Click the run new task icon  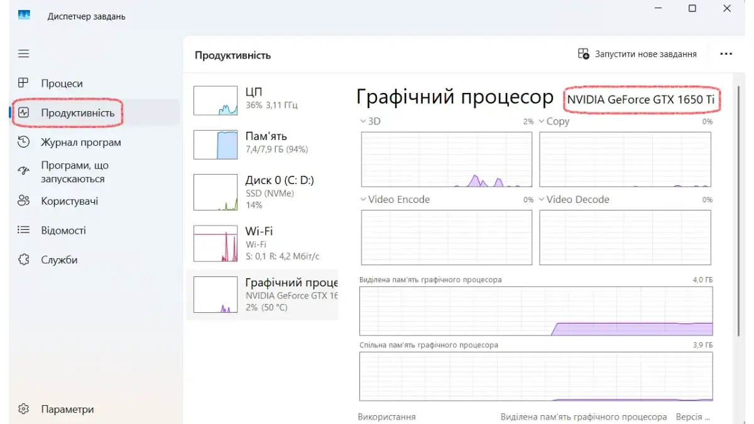click(584, 54)
